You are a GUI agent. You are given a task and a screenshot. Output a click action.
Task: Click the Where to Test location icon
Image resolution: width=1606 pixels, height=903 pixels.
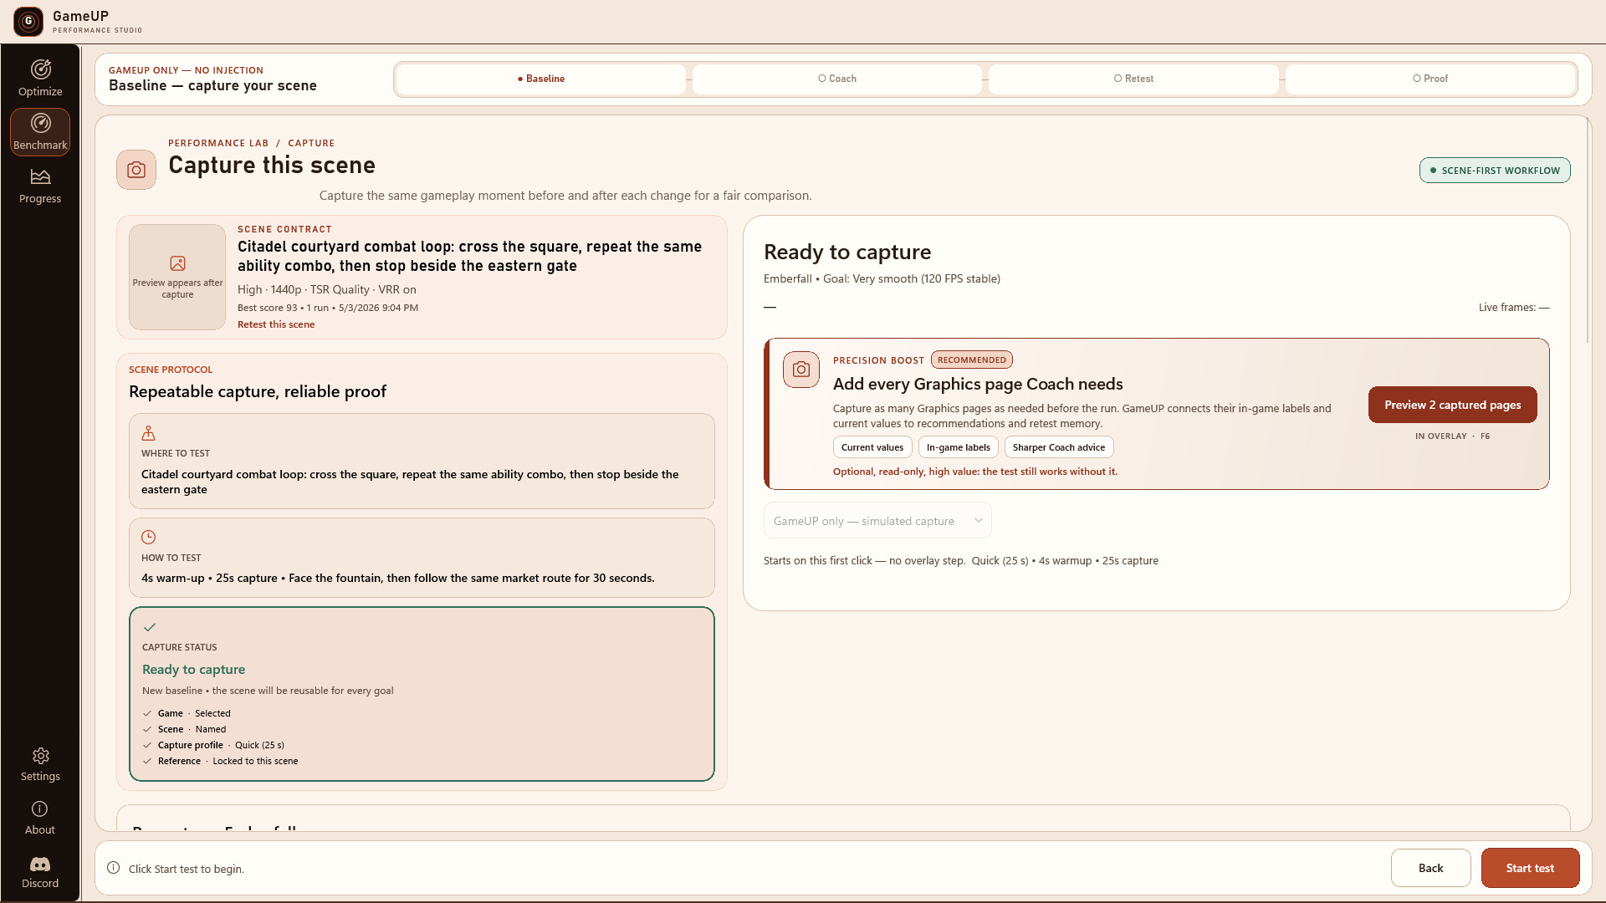point(148,433)
